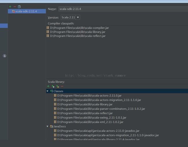
Task: Add library files with the Scala library plus icon
Action: (x=48, y=86)
